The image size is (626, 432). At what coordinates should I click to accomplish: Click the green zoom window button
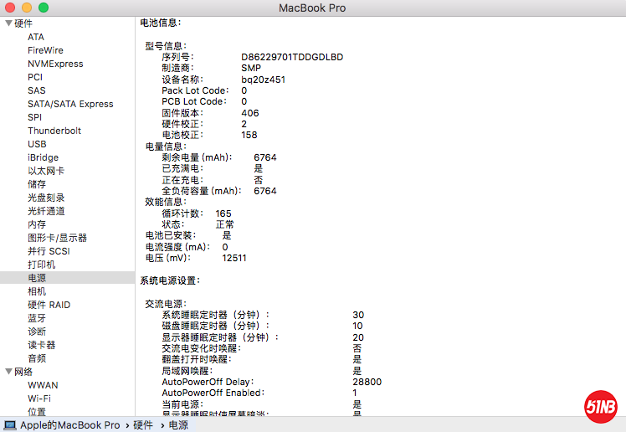coord(44,8)
